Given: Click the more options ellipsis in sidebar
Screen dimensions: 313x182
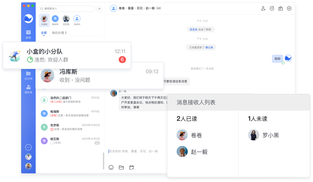Looking at the screenshot, I should click(28, 147).
